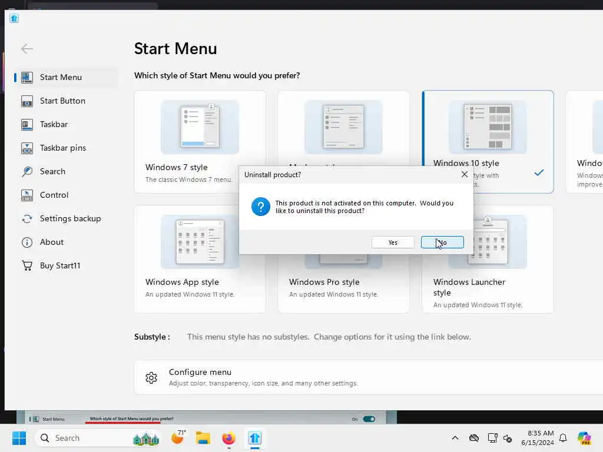This screenshot has width=603, height=452.
Task: Click the blue question mark dialog icon
Action: pos(261,207)
